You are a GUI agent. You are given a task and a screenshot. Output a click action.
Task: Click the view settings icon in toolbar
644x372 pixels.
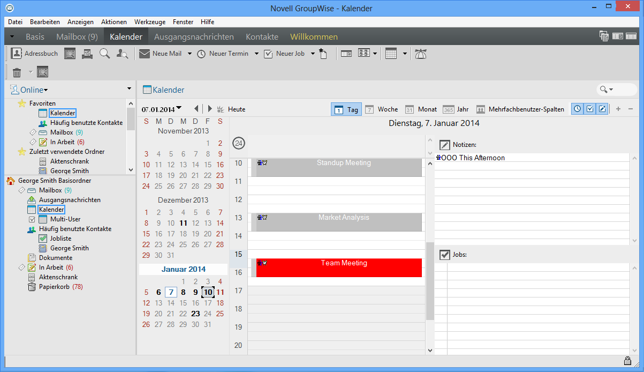pyautogui.click(x=364, y=54)
